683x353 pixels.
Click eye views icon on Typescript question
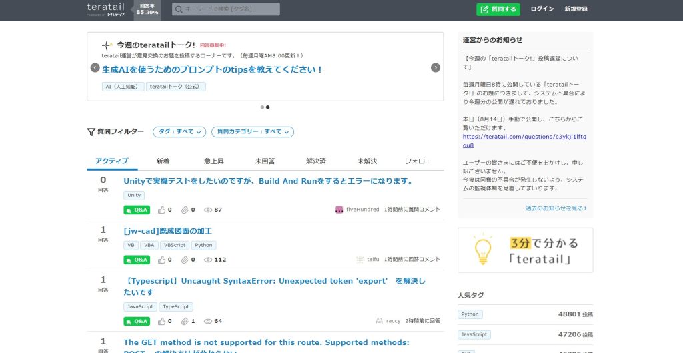(x=208, y=321)
